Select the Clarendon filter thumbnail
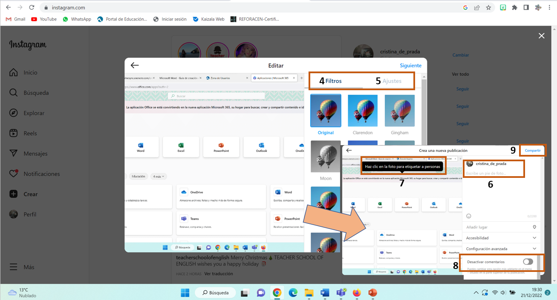The image size is (557, 300). pos(363,111)
